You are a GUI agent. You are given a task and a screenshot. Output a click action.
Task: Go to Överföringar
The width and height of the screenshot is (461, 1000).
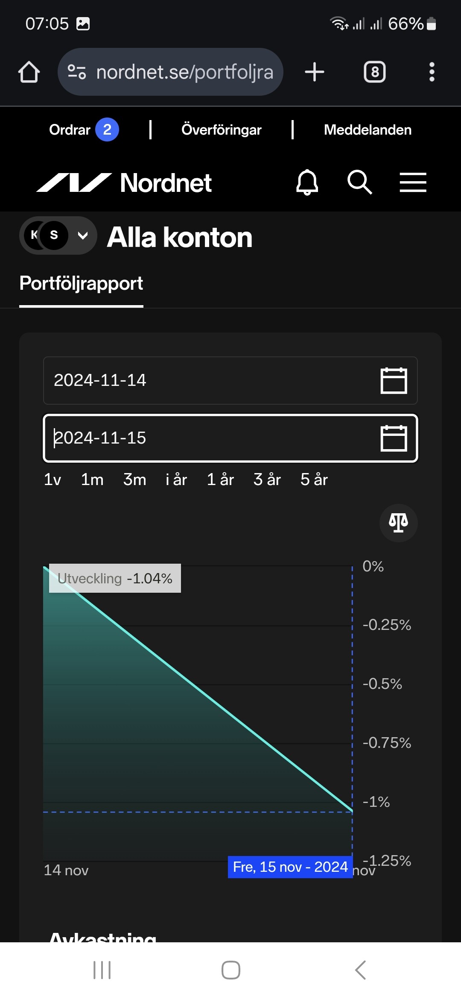point(221,129)
